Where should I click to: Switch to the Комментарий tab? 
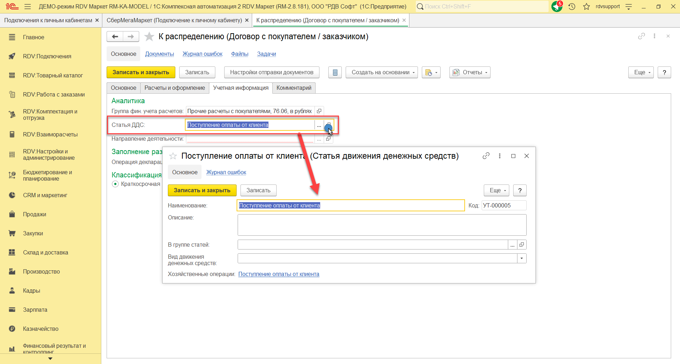tap(294, 88)
